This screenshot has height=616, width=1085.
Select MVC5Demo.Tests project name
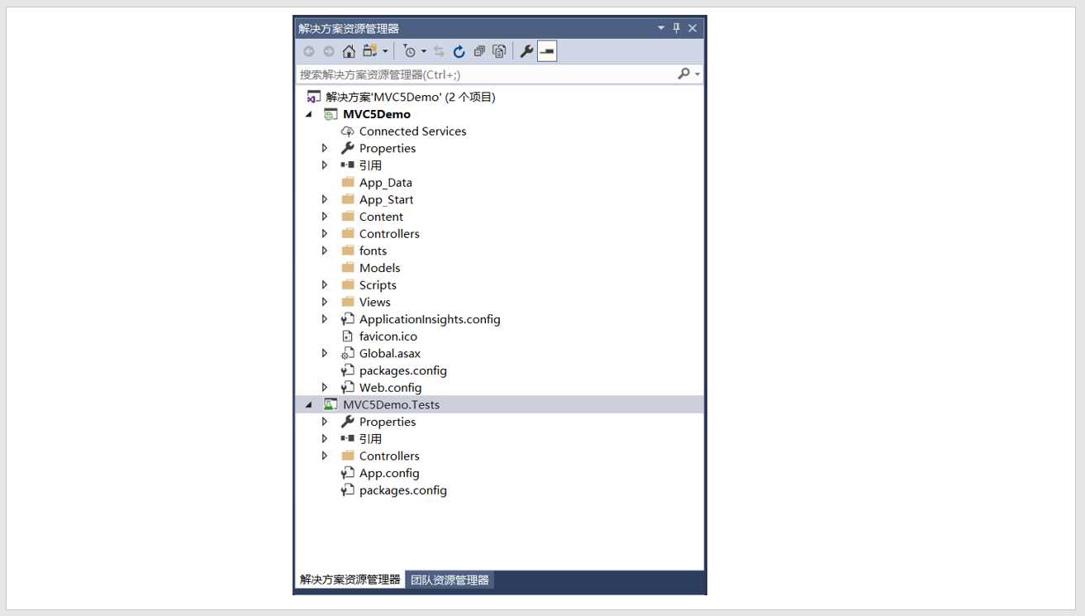click(x=391, y=404)
